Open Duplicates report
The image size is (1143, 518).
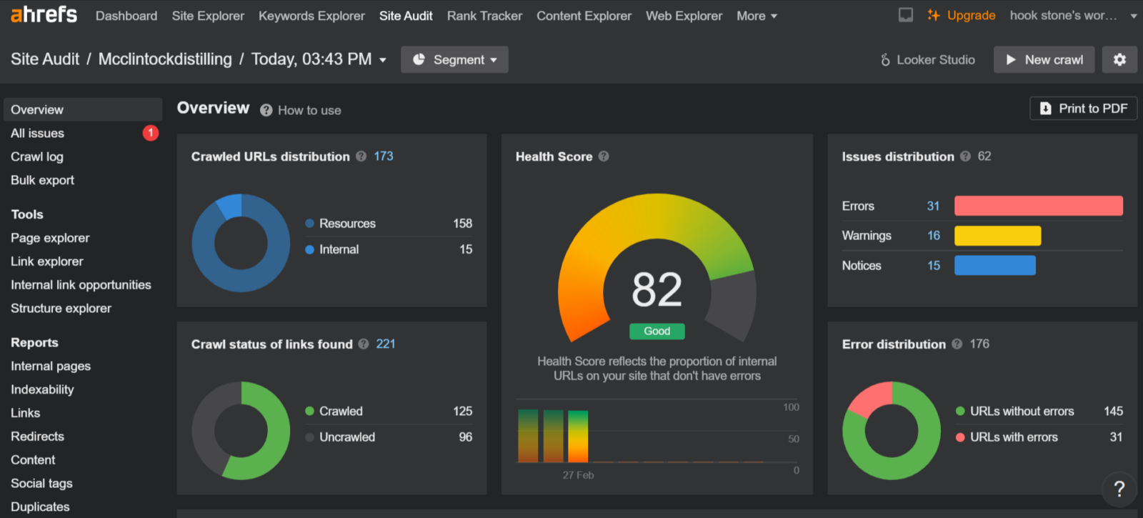point(40,507)
